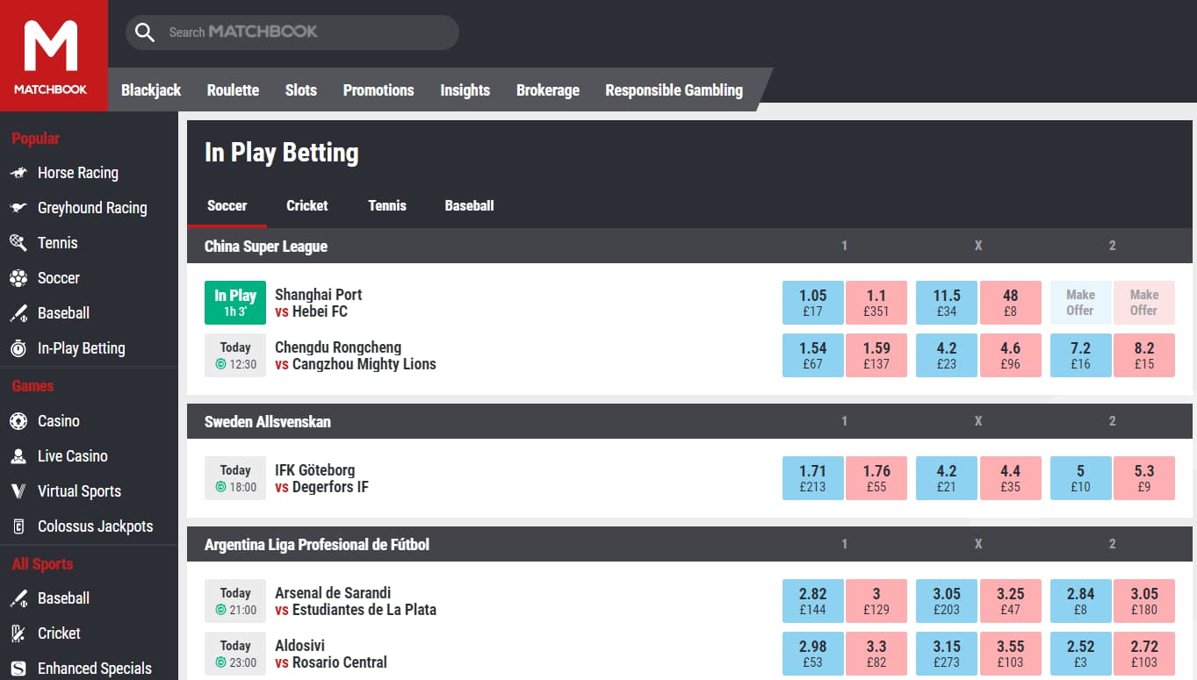Image resolution: width=1197 pixels, height=680 pixels.
Task: Open Soccer via the ball icon
Action: click(18, 278)
